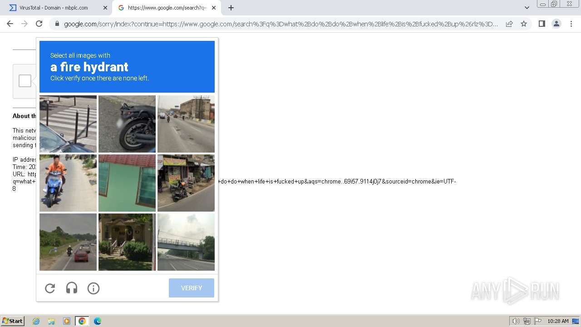Tick the I'm not a robot checkbox
Viewport: 581px width, 327px height.
25,81
